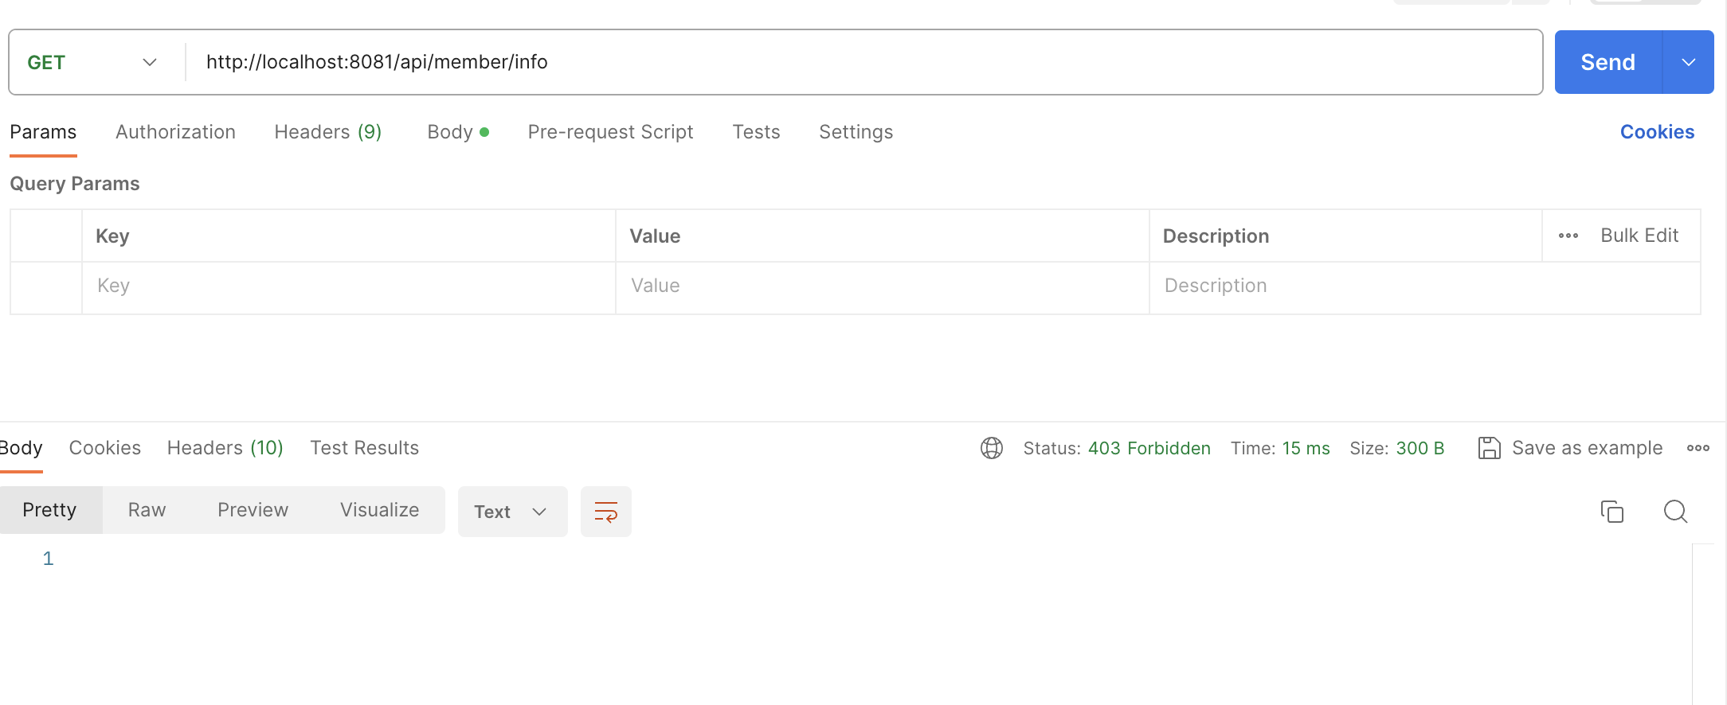This screenshot has width=1727, height=705.
Task: Click the Save as example label
Action: click(x=1587, y=448)
